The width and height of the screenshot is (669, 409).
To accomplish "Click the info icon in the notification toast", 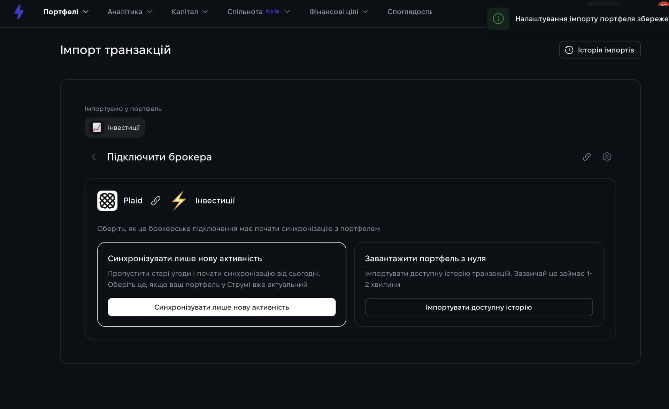I will coord(498,18).
